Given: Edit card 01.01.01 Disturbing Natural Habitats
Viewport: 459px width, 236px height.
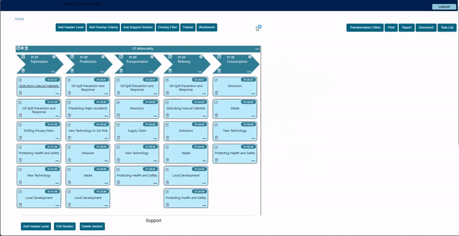Looking at the screenshot, I should tap(20, 80).
